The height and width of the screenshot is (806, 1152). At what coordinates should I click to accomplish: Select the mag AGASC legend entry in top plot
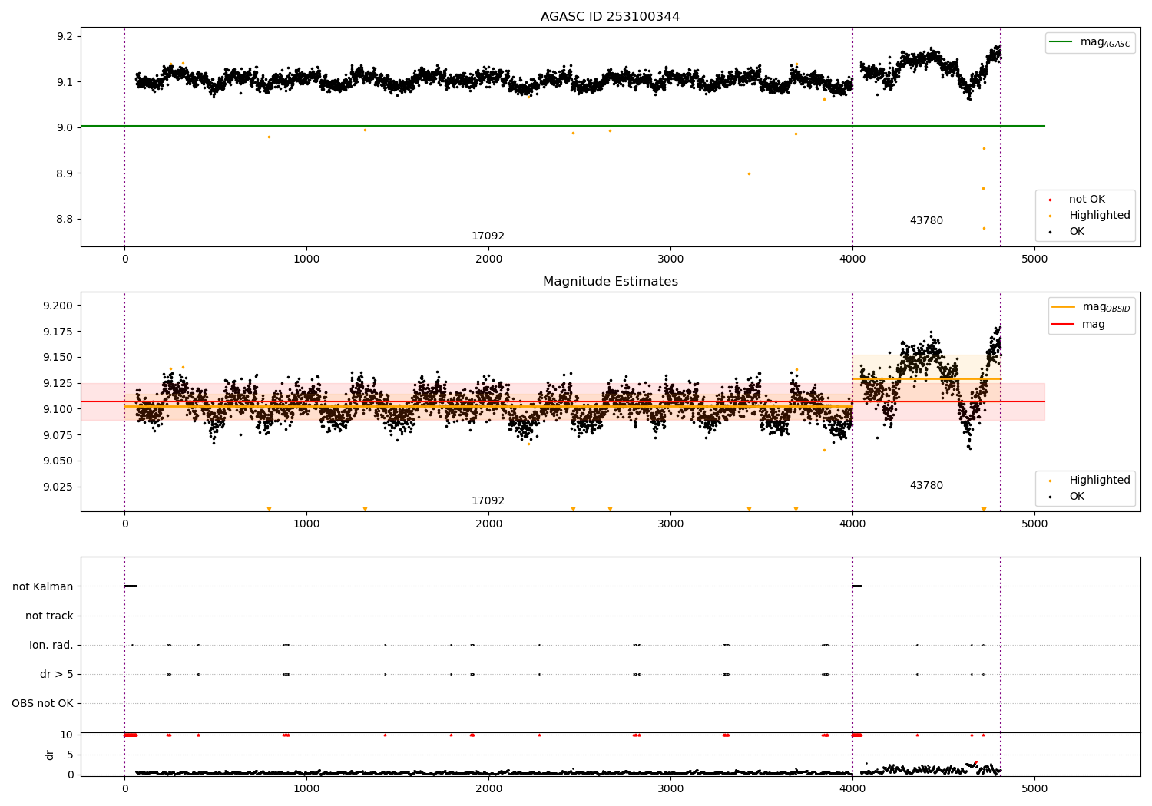tap(1090, 43)
